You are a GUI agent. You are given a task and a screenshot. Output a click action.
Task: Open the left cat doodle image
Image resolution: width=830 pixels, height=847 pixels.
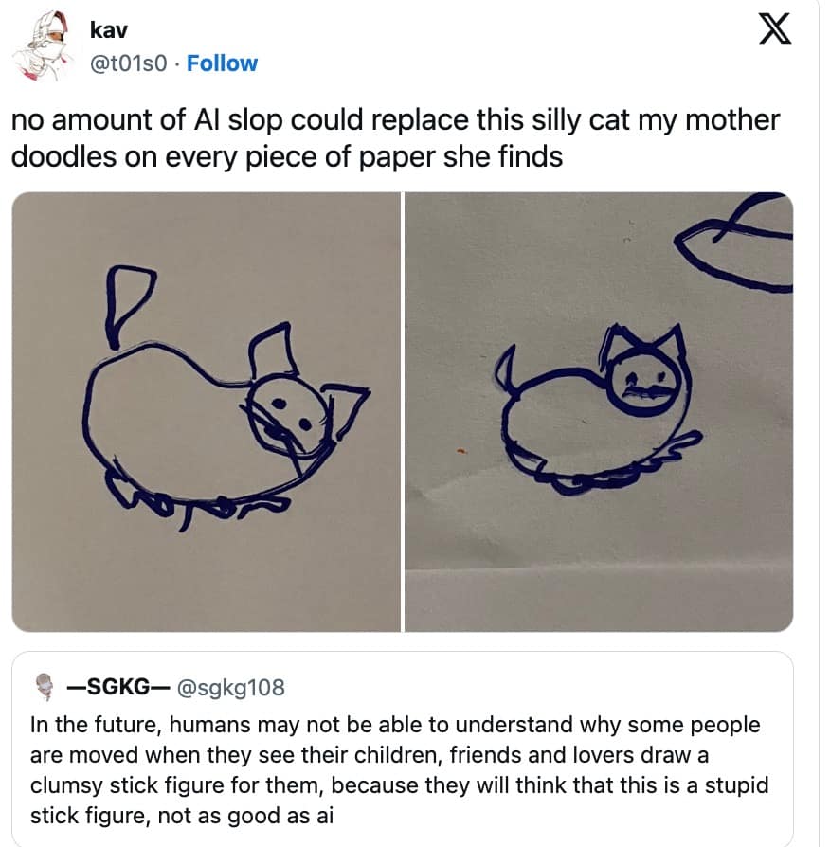coord(206,411)
